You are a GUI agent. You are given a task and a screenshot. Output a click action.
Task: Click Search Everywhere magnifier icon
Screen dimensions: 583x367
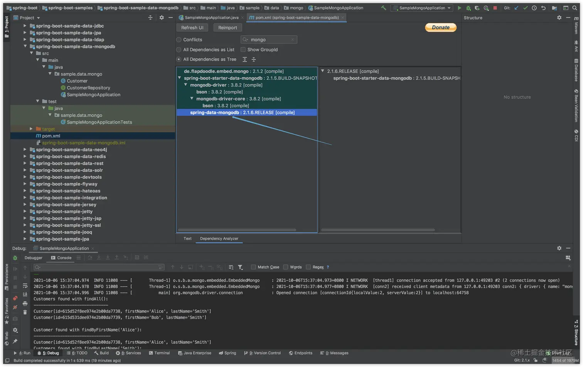coord(575,8)
